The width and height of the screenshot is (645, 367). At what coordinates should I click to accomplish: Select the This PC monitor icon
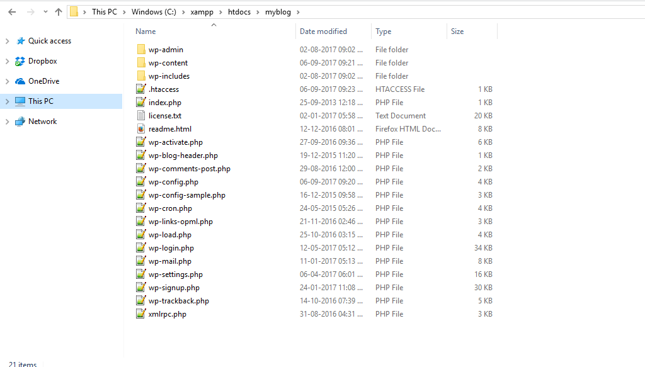20,101
